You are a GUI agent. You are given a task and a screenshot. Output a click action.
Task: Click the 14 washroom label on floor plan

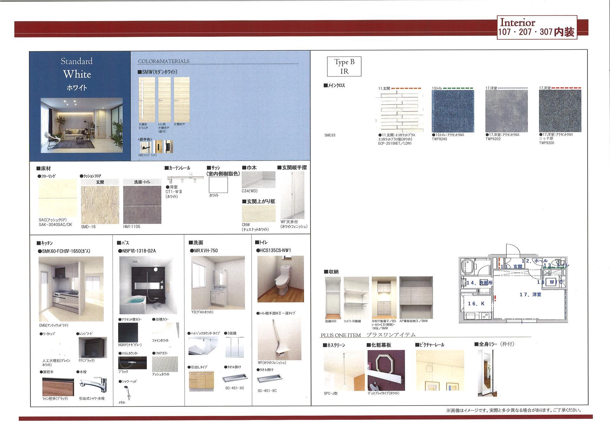pyautogui.click(x=479, y=283)
